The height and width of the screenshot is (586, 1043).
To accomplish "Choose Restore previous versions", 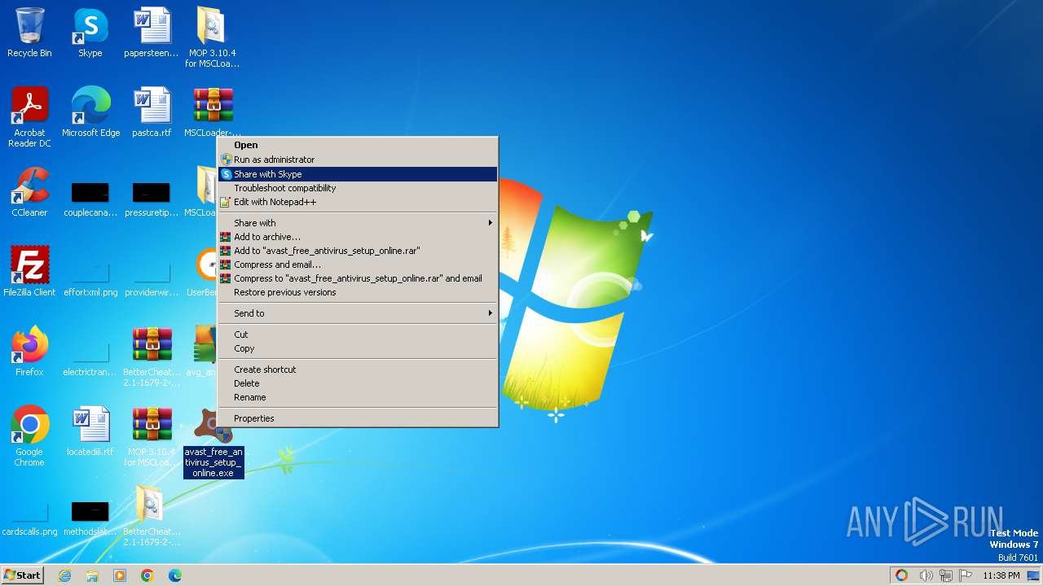I will pos(358,292).
